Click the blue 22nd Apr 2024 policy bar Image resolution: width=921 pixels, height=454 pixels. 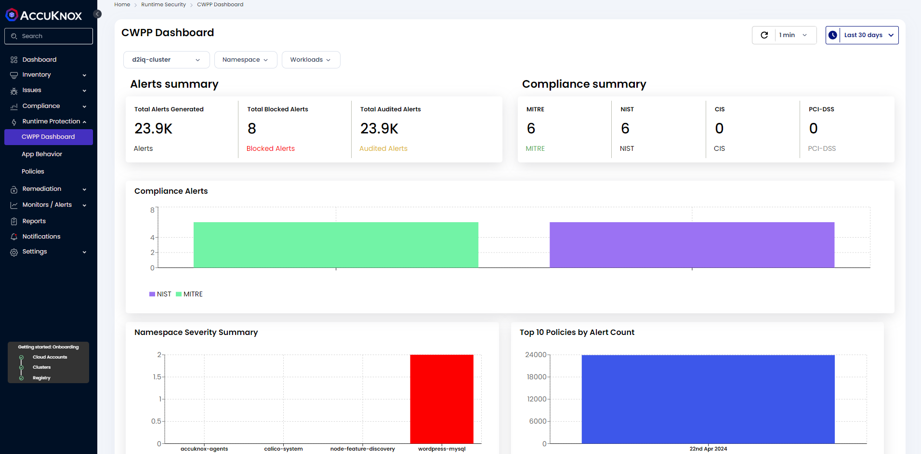pyautogui.click(x=708, y=399)
